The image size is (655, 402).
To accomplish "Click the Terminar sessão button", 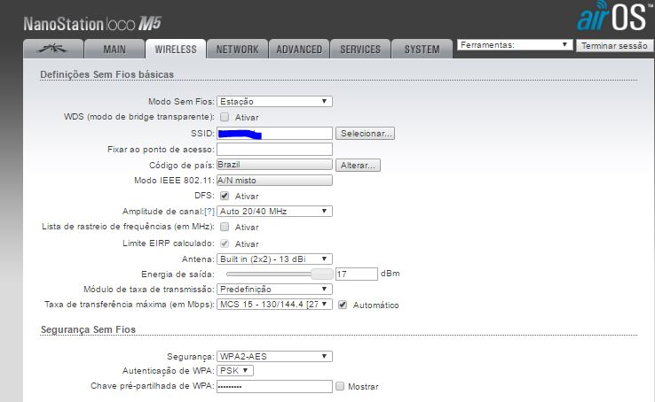I will point(614,45).
